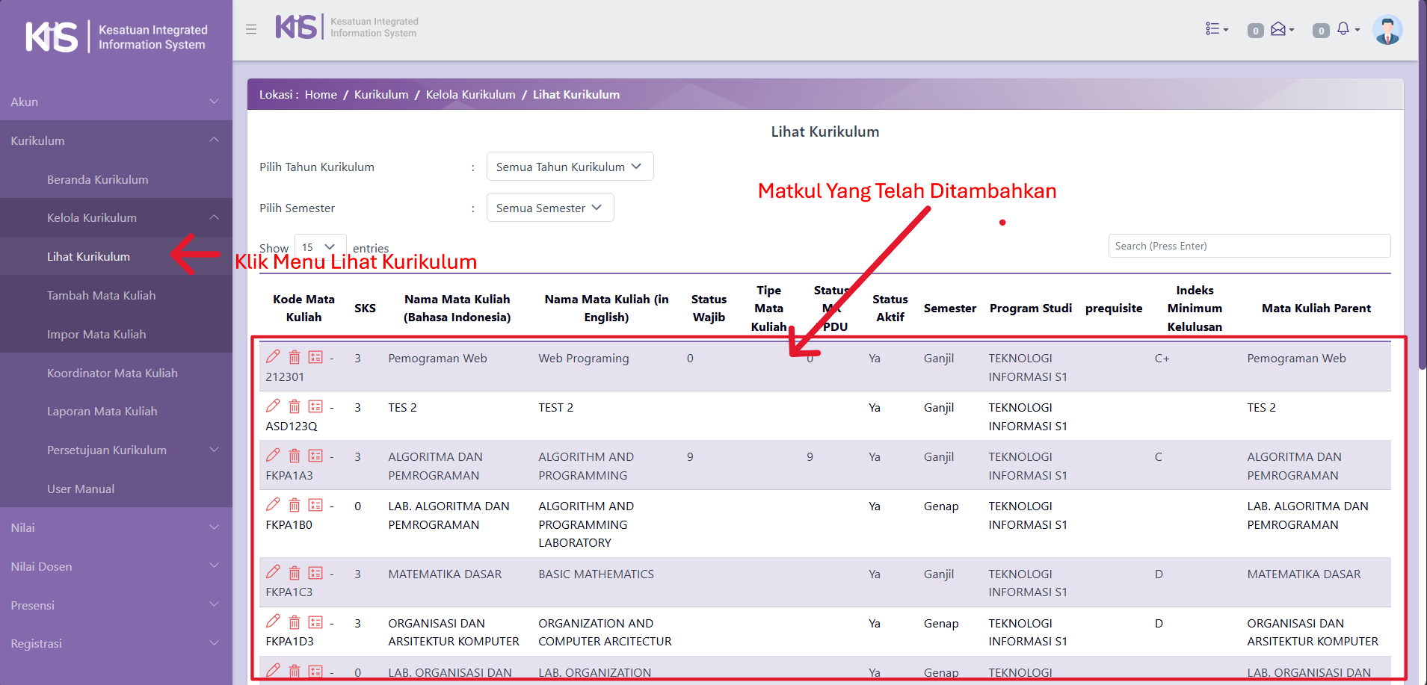This screenshot has width=1427, height=685.
Task: Delete the TES 2 course row
Action: [295, 406]
